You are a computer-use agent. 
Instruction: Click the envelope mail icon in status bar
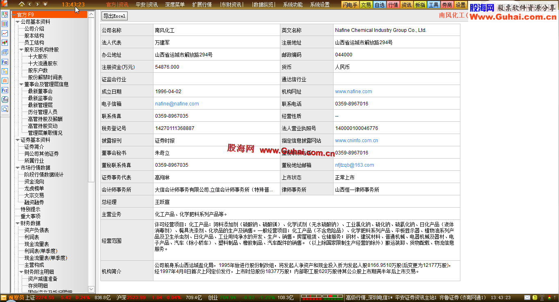(528, 298)
